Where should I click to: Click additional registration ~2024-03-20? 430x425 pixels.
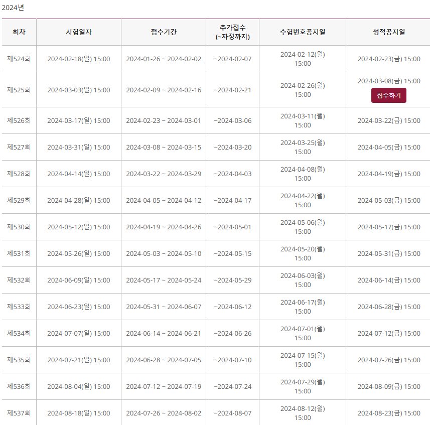232,147
